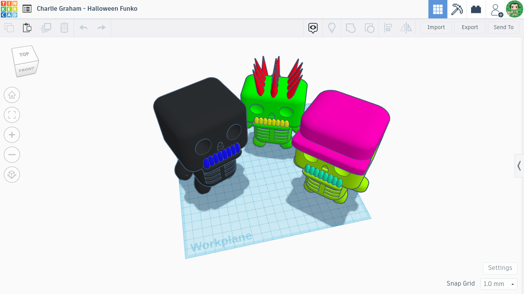The width and height of the screenshot is (524, 294).
Task: Redo the last action
Action: 101,28
